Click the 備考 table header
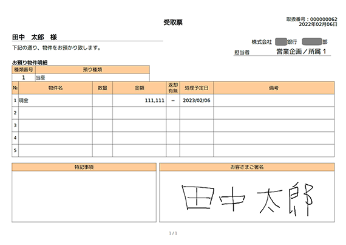The width and height of the screenshot is (346, 245). point(274,88)
